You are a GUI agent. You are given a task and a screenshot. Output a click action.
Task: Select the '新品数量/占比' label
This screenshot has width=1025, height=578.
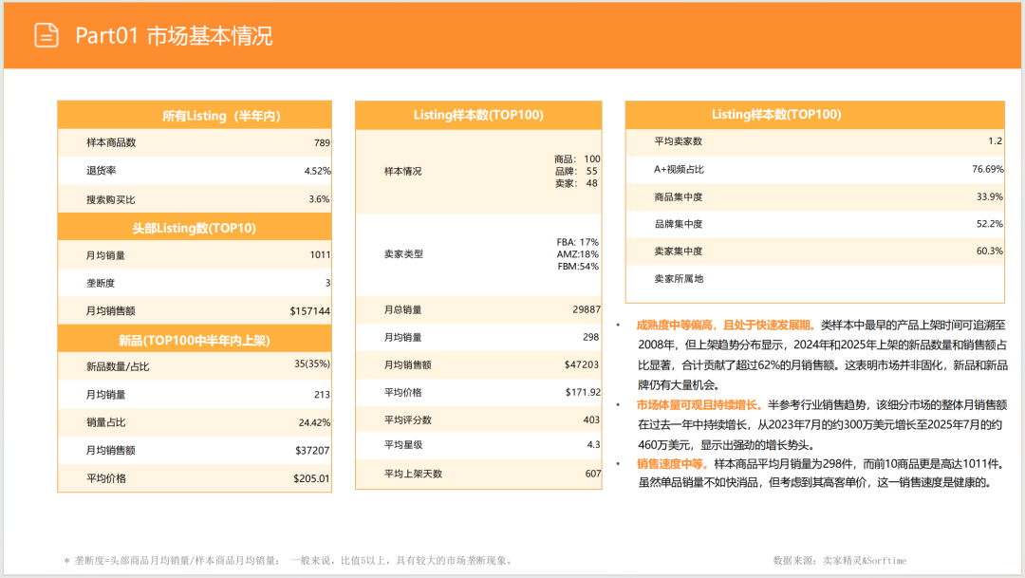(118, 366)
